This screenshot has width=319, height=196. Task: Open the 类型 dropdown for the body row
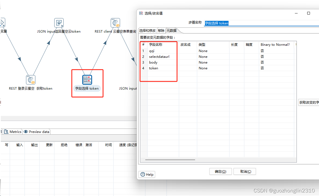(213, 62)
